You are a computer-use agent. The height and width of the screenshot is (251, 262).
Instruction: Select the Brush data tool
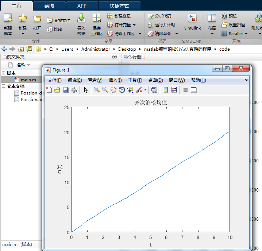(139, 90)
